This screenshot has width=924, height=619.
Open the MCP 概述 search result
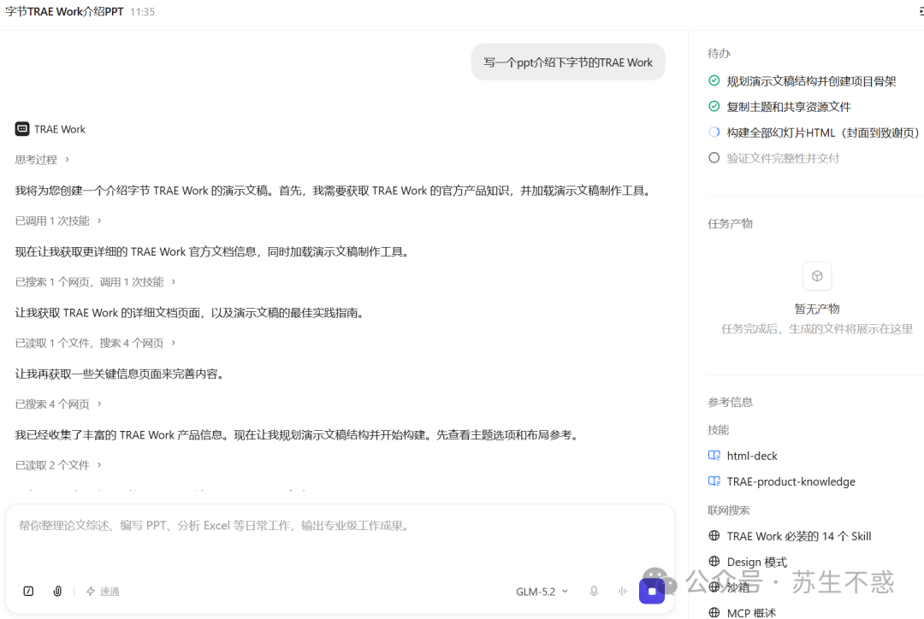coord(751,613)
